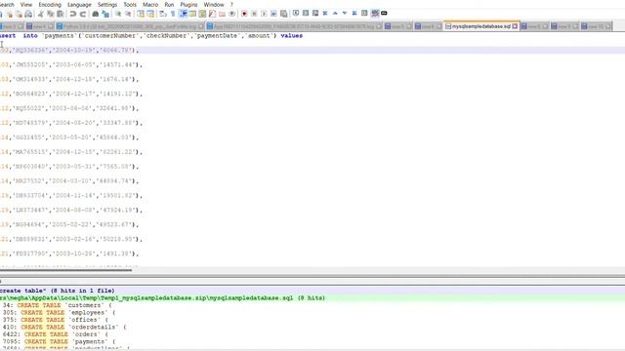This screenshot has height=351, width=625.
Task: Click the Zoom Out magnifier icon
Action: tap(128, 14)
